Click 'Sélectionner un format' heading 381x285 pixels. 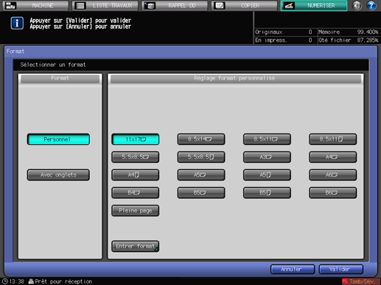(x=53, y=65)
